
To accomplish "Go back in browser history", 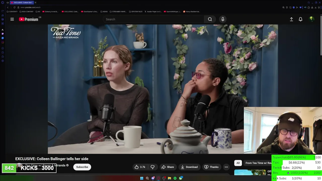I will (8, 7).
